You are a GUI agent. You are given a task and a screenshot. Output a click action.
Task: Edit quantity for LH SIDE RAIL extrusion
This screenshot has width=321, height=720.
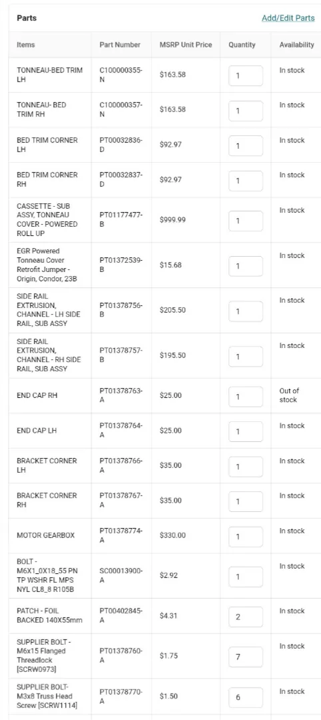click(x=246, y=311)
